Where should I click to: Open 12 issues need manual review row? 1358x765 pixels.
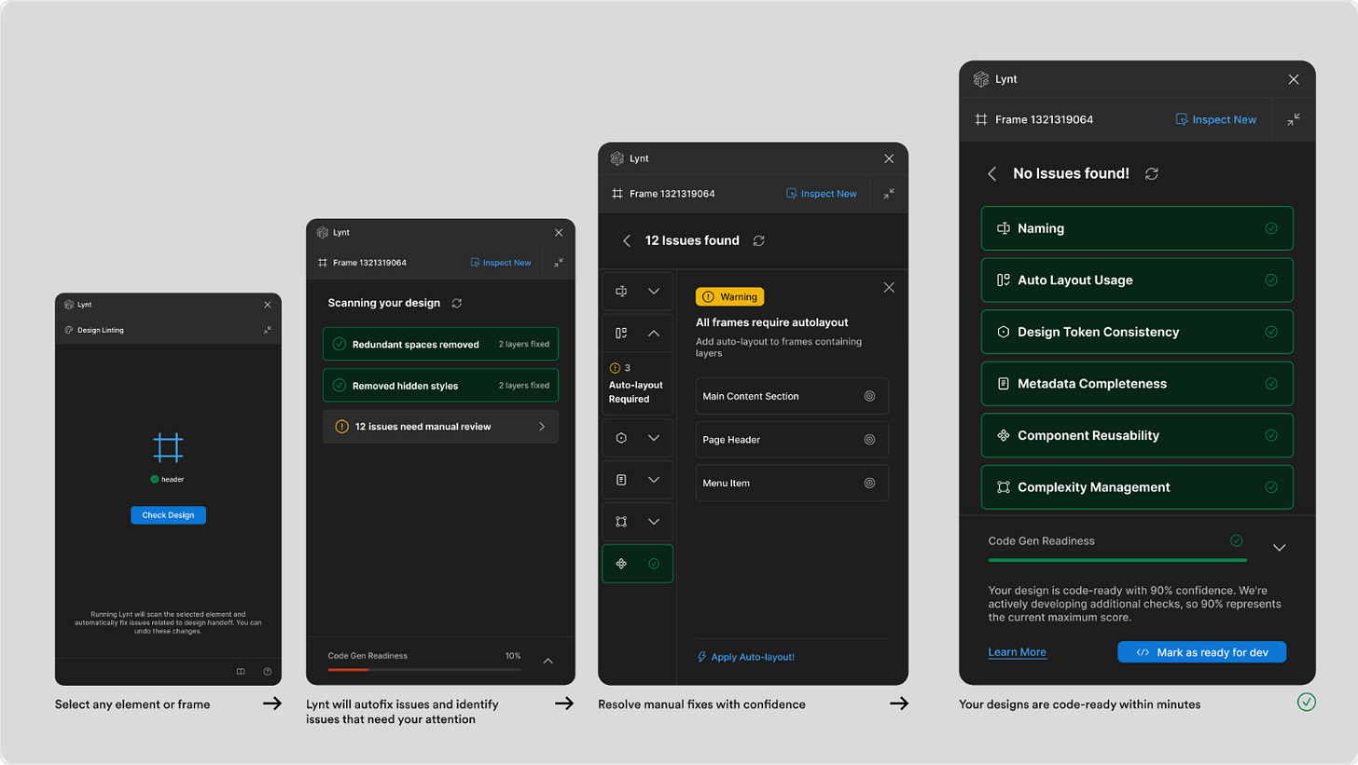click(440, 427)
